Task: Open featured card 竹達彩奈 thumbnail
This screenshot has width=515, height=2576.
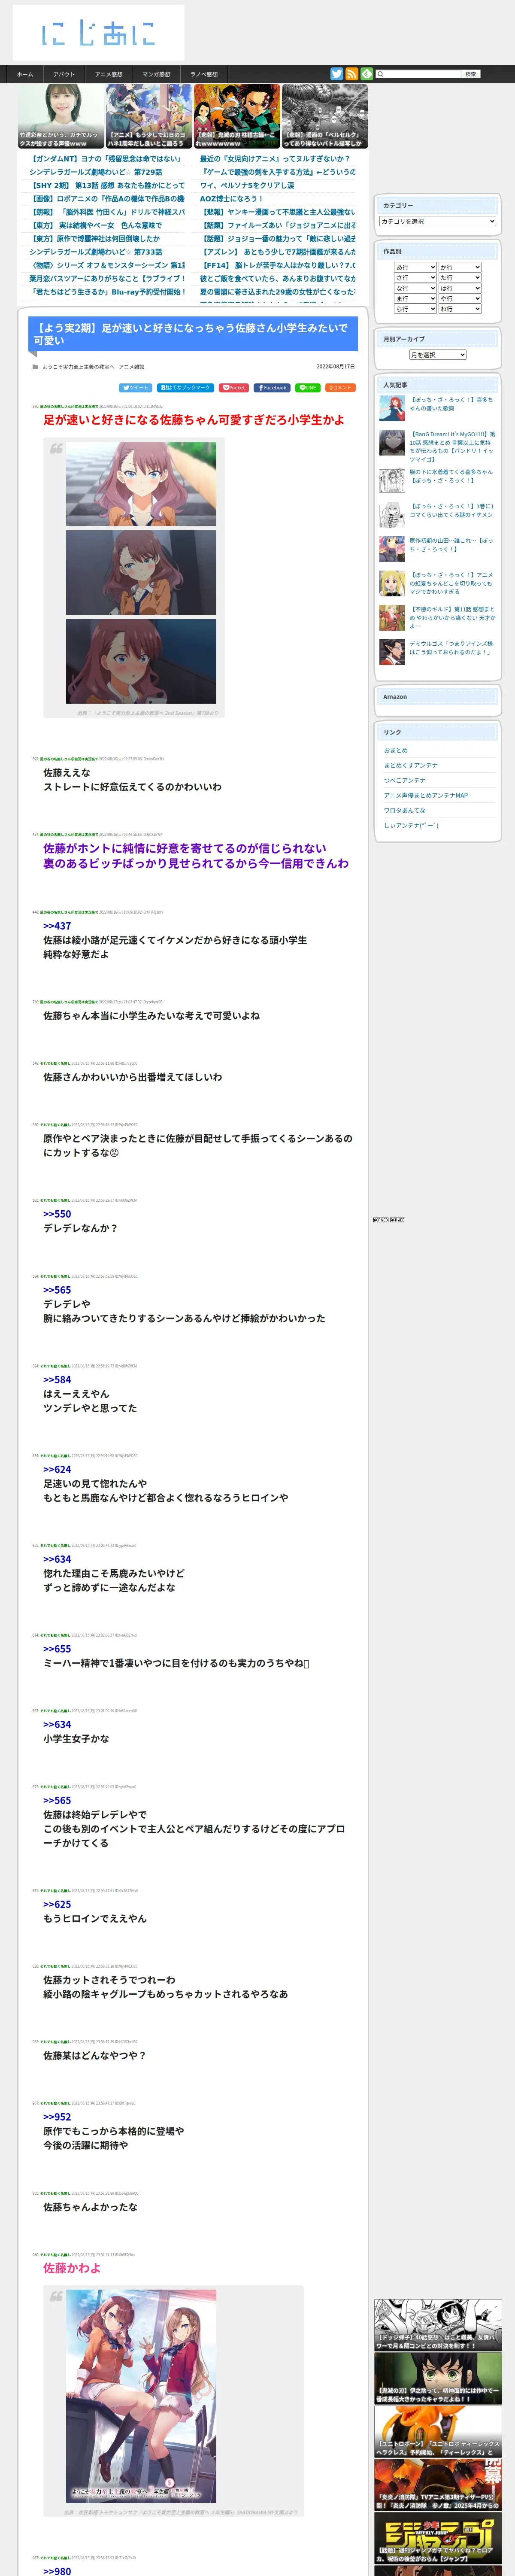Action: click(x=61, y=116)
